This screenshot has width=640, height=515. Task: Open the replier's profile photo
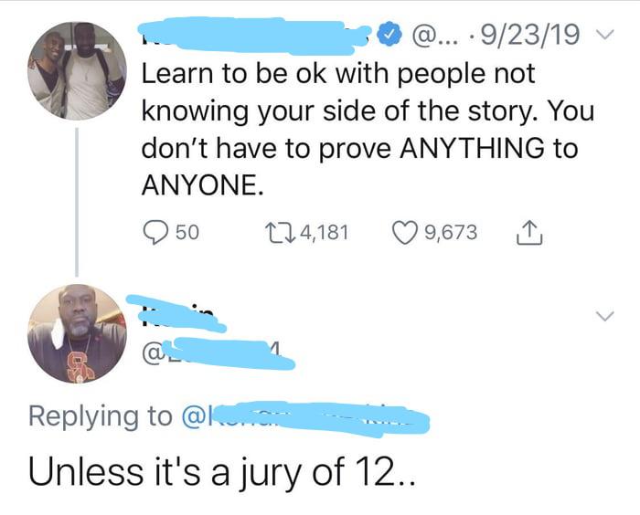(x=77, y=334)
